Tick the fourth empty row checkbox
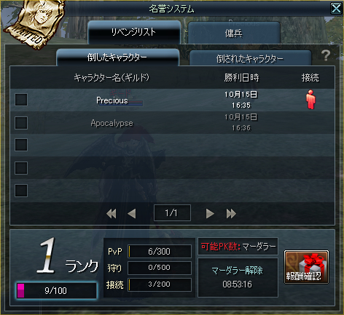 tap(21, 168)
